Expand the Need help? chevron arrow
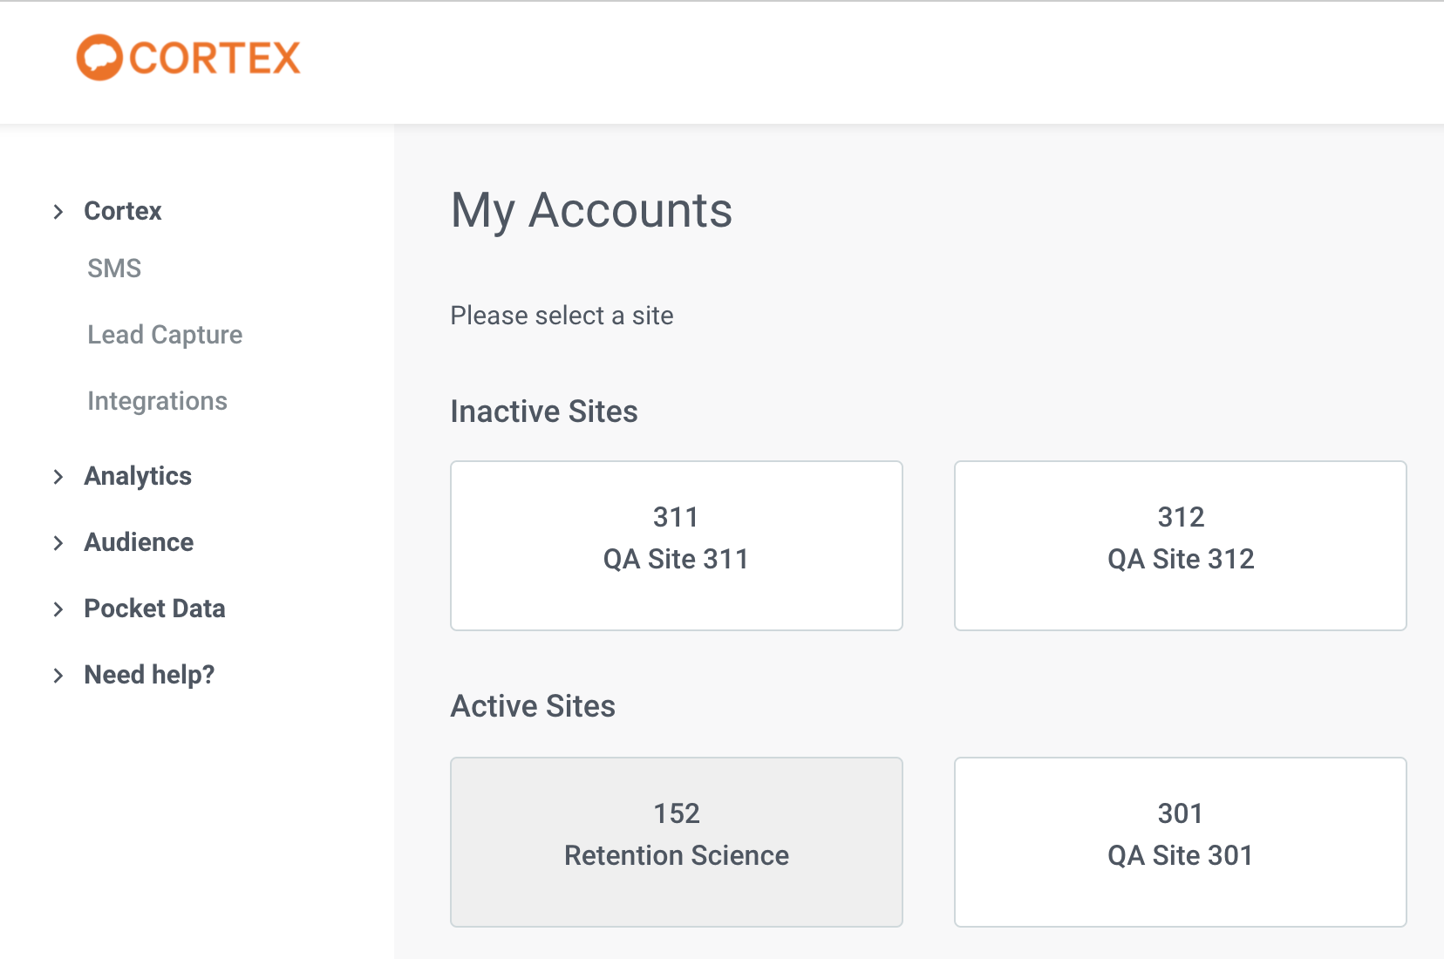This screenshot has height=959, width=1444. pos(58,676)
